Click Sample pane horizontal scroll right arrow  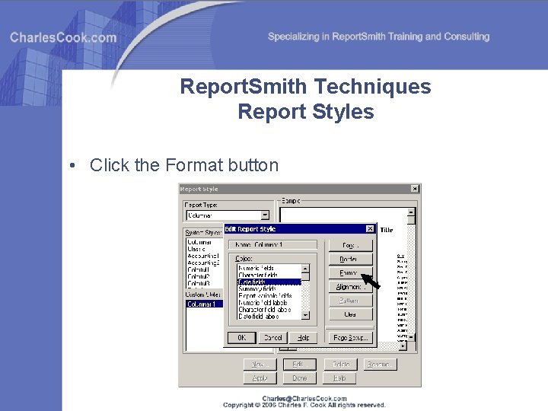[x=403, y=346]
